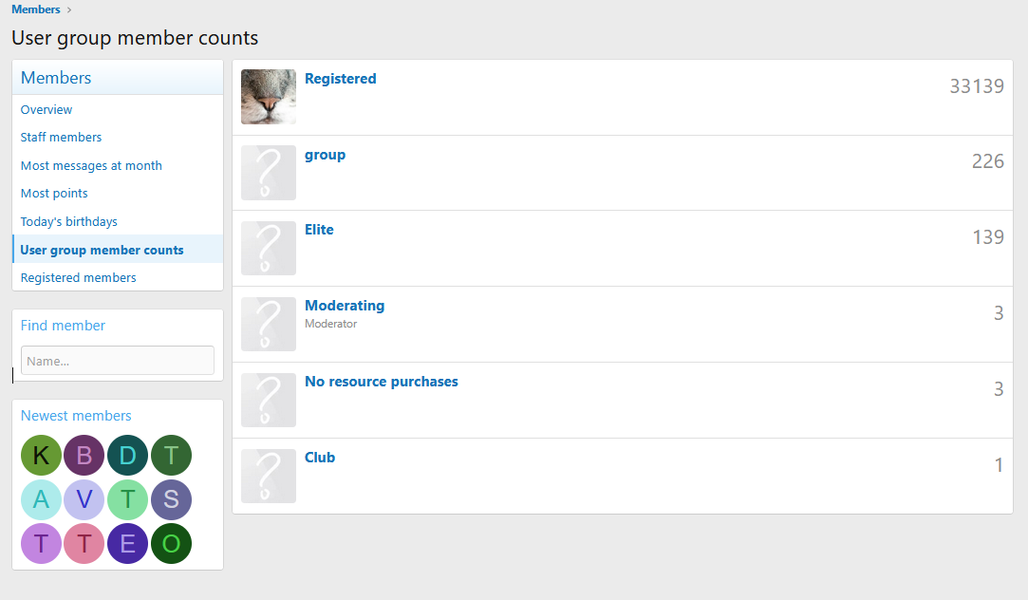Open Most messages at month page
1028x600 pixels.
click(91, 166)
